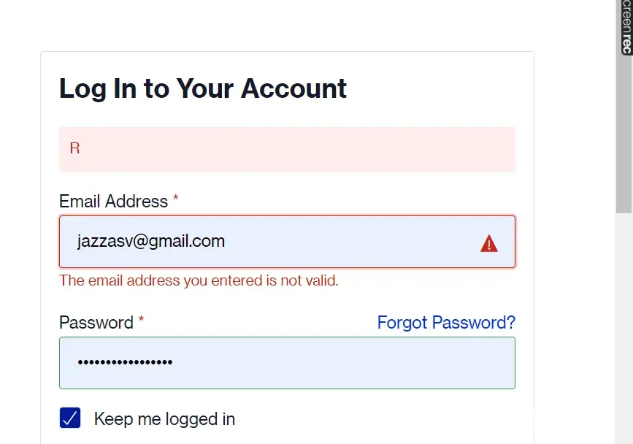
Task: Click the scrollbar track below the thumb
Action: pos(624,329)
